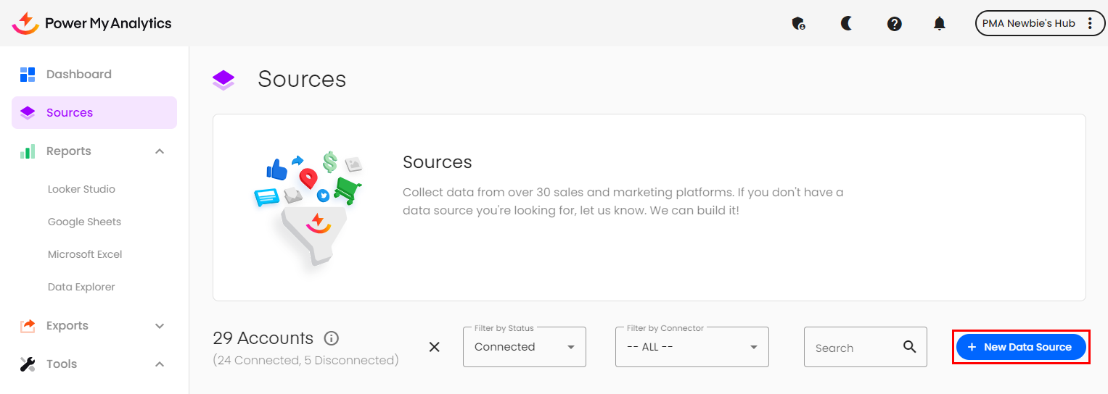Click the info icon beside 29 Accounts
Screen dimensions: 1108x394
point(332,338)
